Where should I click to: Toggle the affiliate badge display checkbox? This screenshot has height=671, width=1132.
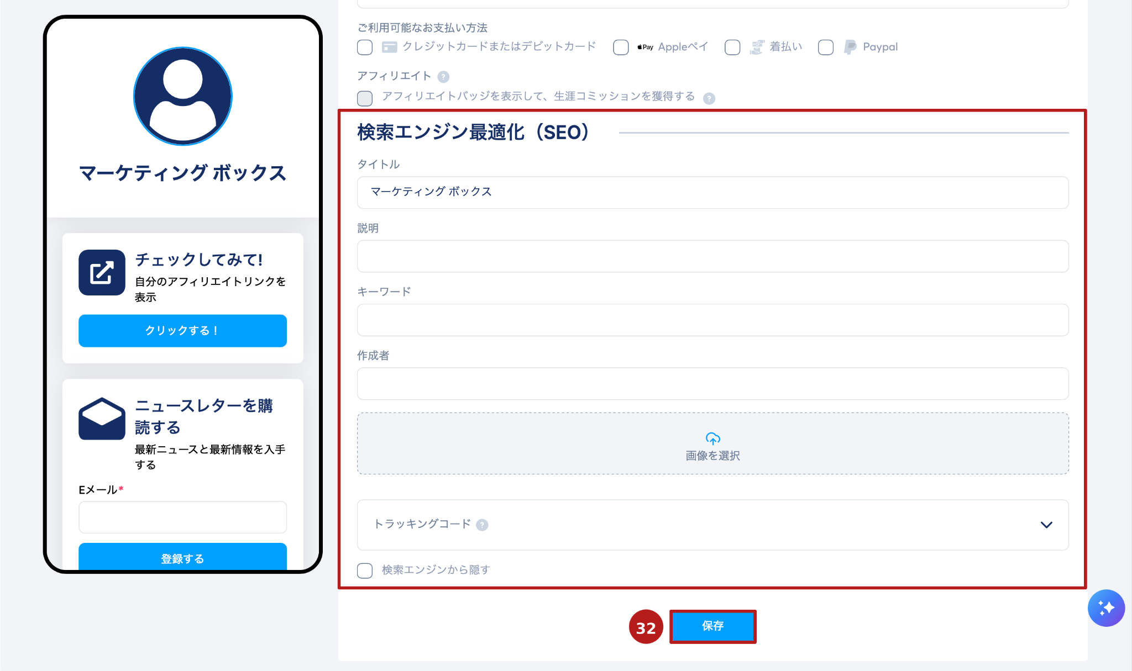point(365,98)
